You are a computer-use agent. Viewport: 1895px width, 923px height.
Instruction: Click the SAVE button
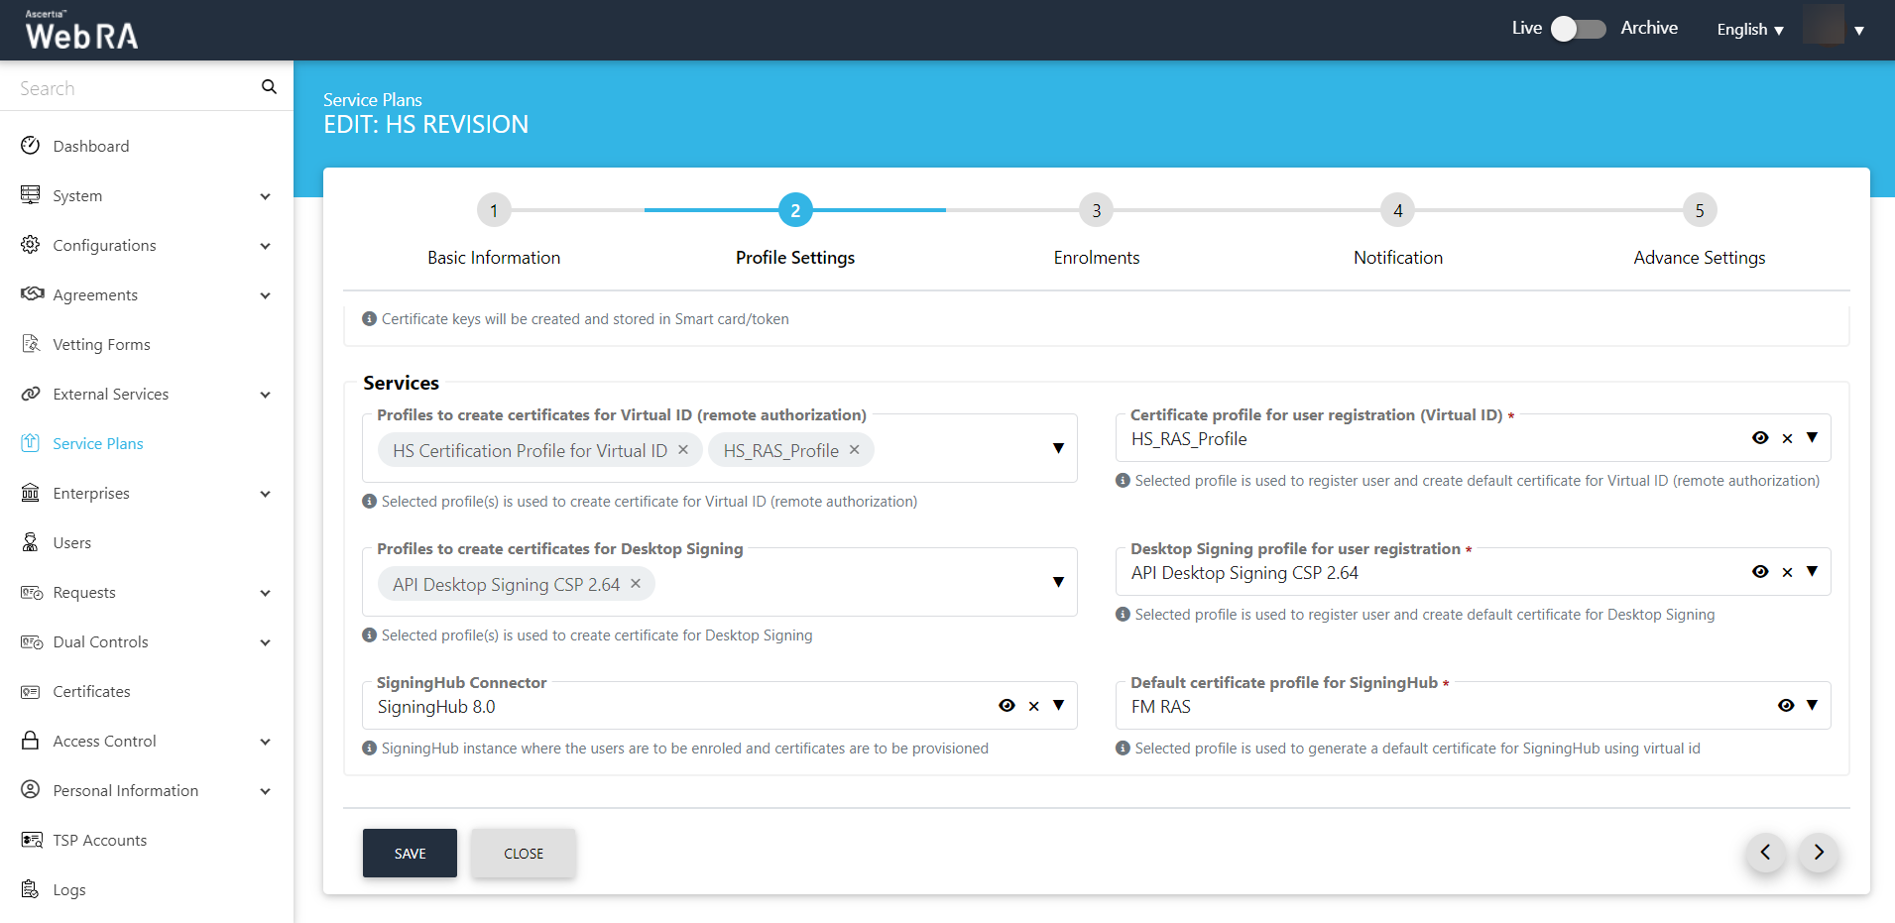click(410, 854)
